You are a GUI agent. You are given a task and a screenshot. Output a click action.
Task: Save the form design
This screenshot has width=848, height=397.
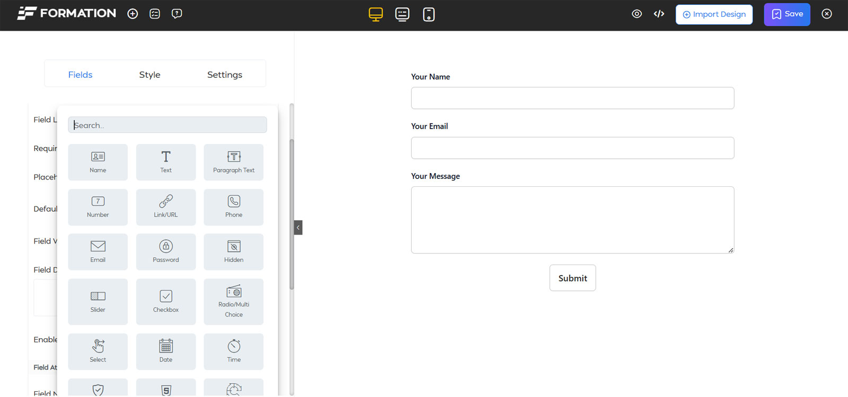click(787, 14)
